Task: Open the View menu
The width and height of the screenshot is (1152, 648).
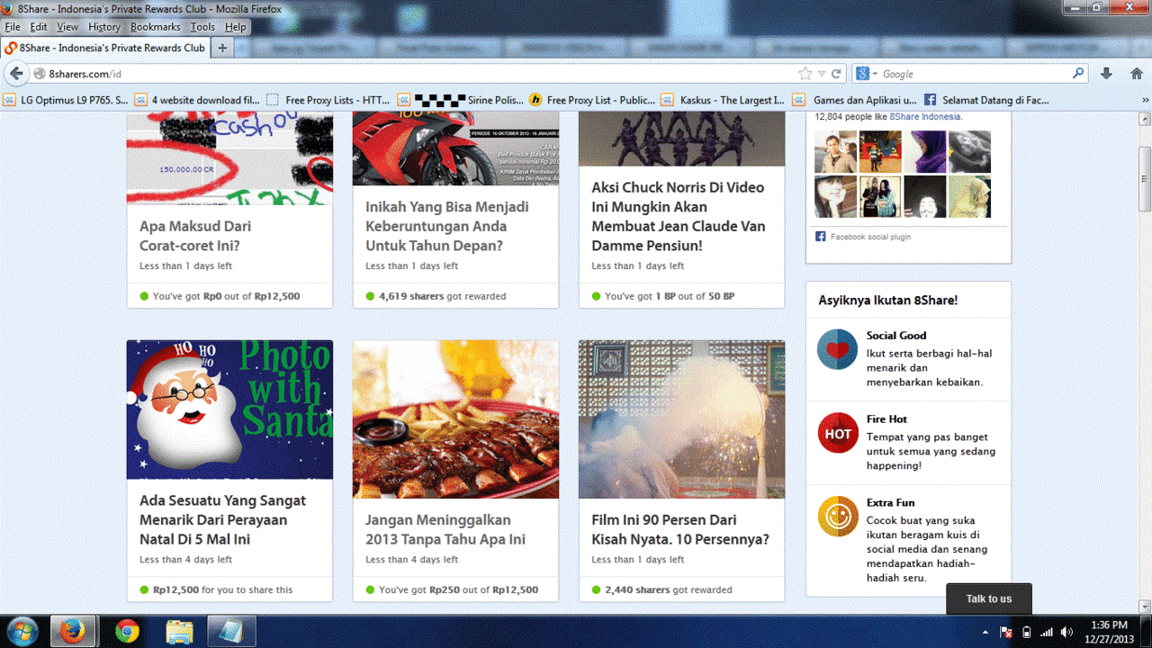Action: [x=67, y=27]
